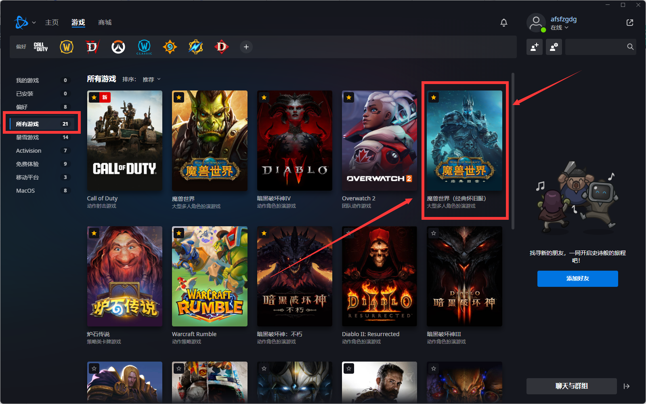Launch Call of Duty from favorites bar
The image size is (646, 404).
pyautogui.click(x=41, y=47)
